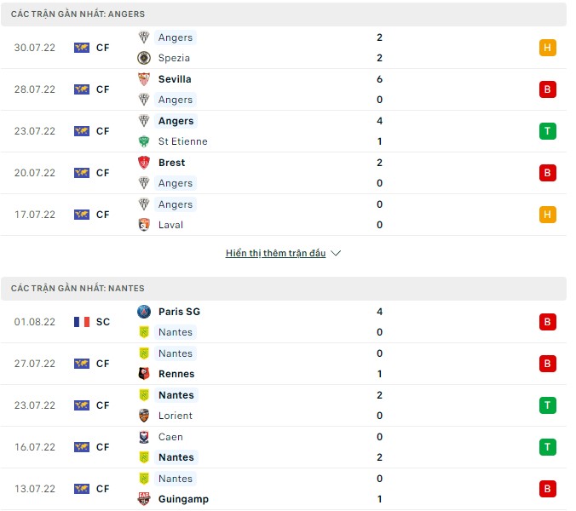Viewport: 576px width, 511px height.
Task: Click the Guingamp club logo
Action: 144,499
